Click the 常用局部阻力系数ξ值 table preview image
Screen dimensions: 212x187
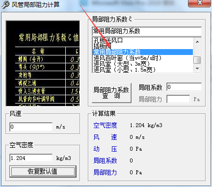tap(43, 63)
